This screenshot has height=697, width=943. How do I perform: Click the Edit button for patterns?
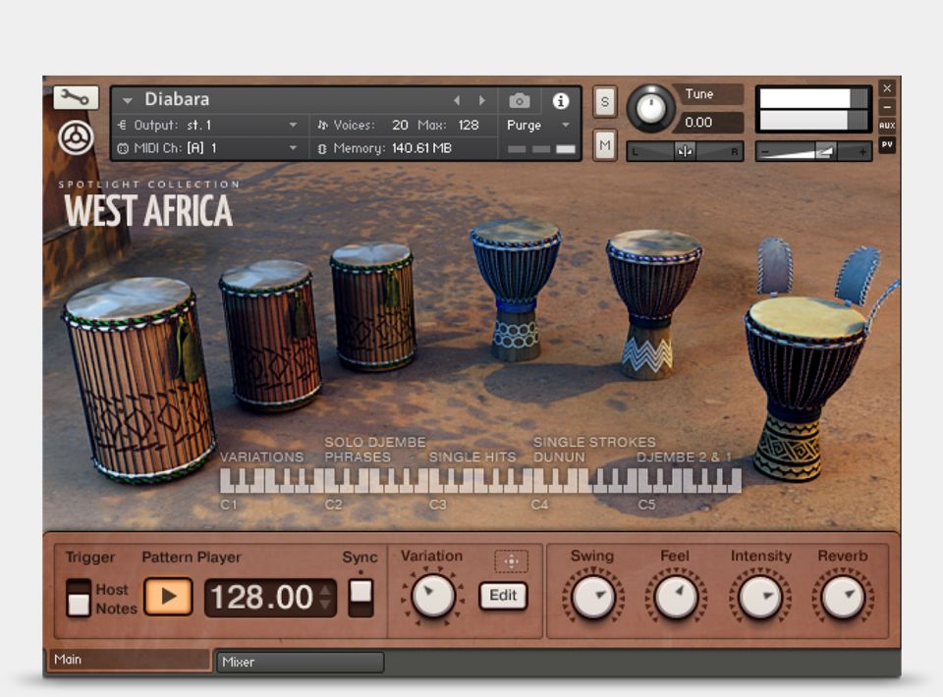click(503, 596)
